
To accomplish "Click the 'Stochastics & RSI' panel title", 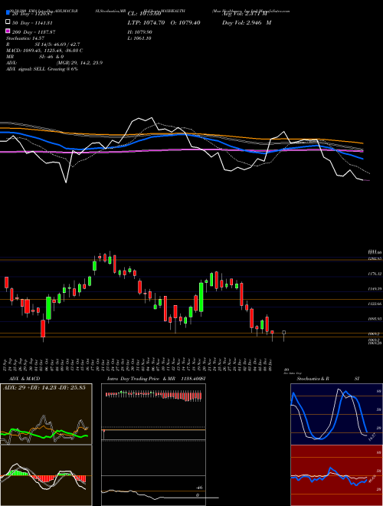I will tap(328, 379).
